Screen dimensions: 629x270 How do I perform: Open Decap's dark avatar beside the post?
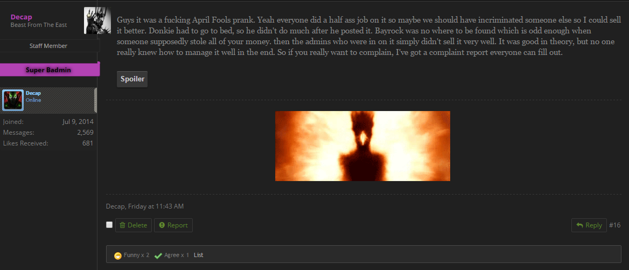point(97,20)
